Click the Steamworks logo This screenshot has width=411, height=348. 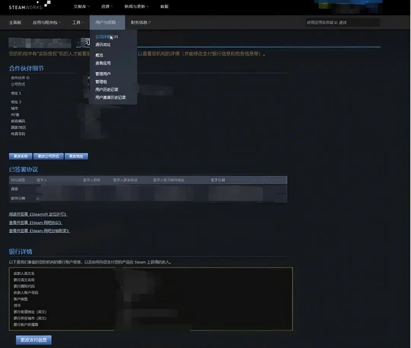[x=30, y=5]
